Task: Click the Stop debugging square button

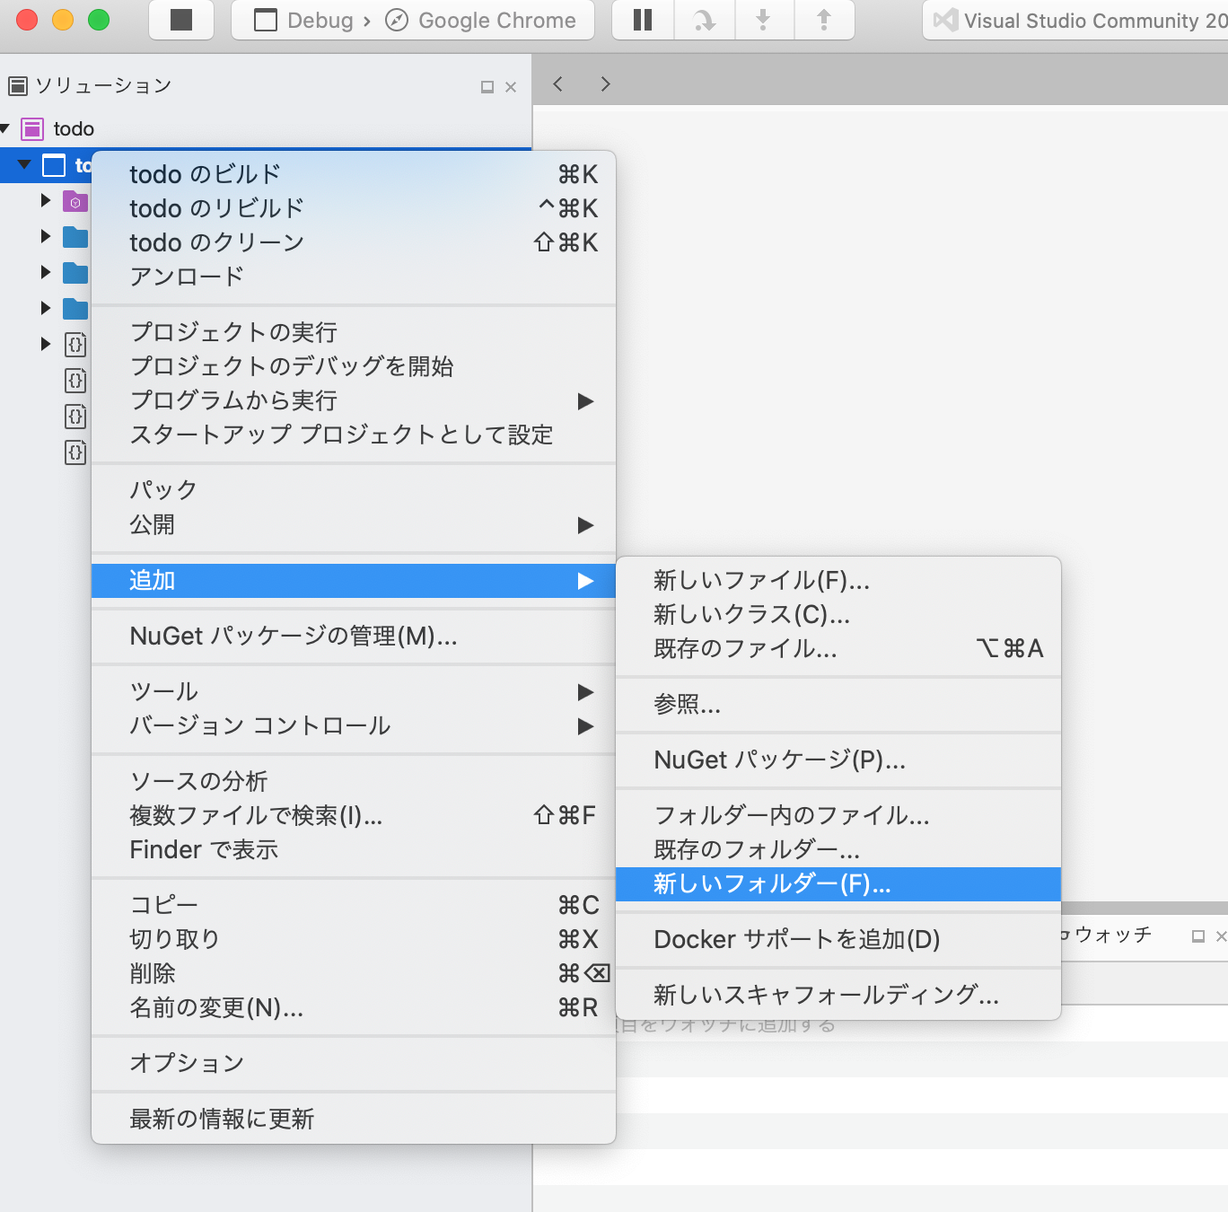Action: 181,20
